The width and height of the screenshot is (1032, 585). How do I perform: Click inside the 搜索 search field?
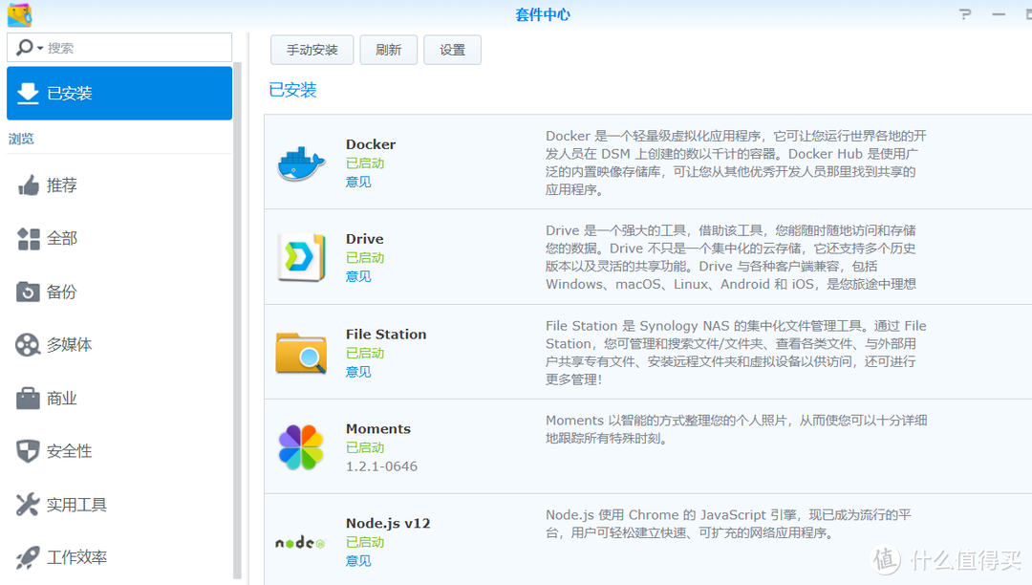134,48
